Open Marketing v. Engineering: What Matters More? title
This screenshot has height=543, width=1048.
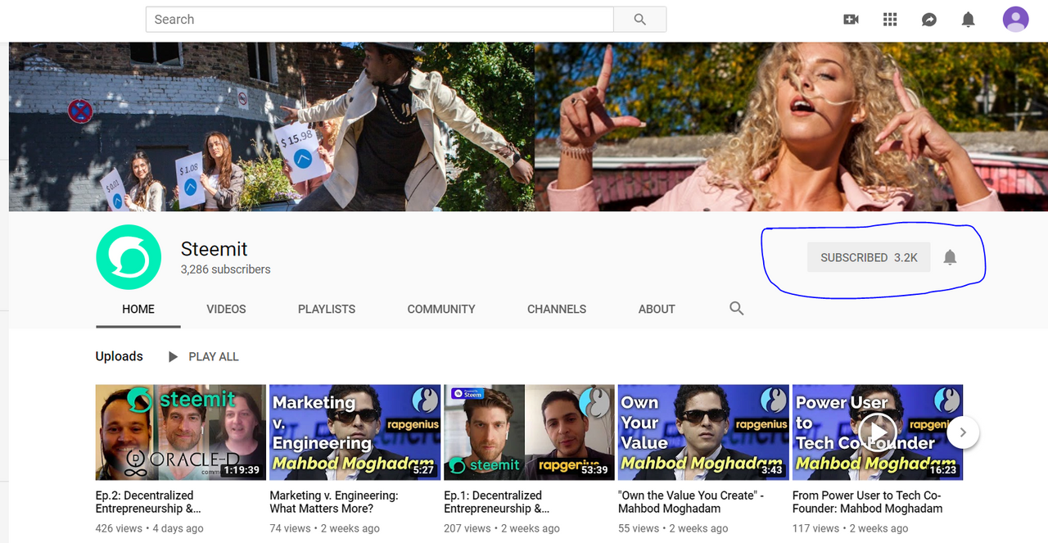(334, 502)
